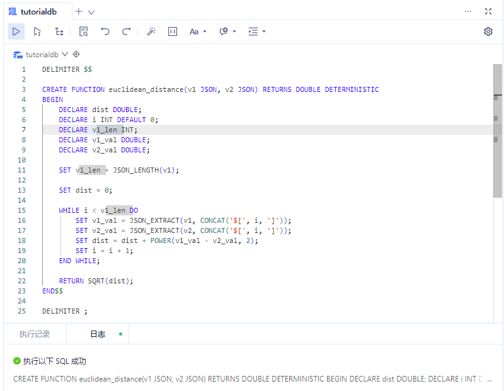Redo the last edit

[x=127, y=31]
